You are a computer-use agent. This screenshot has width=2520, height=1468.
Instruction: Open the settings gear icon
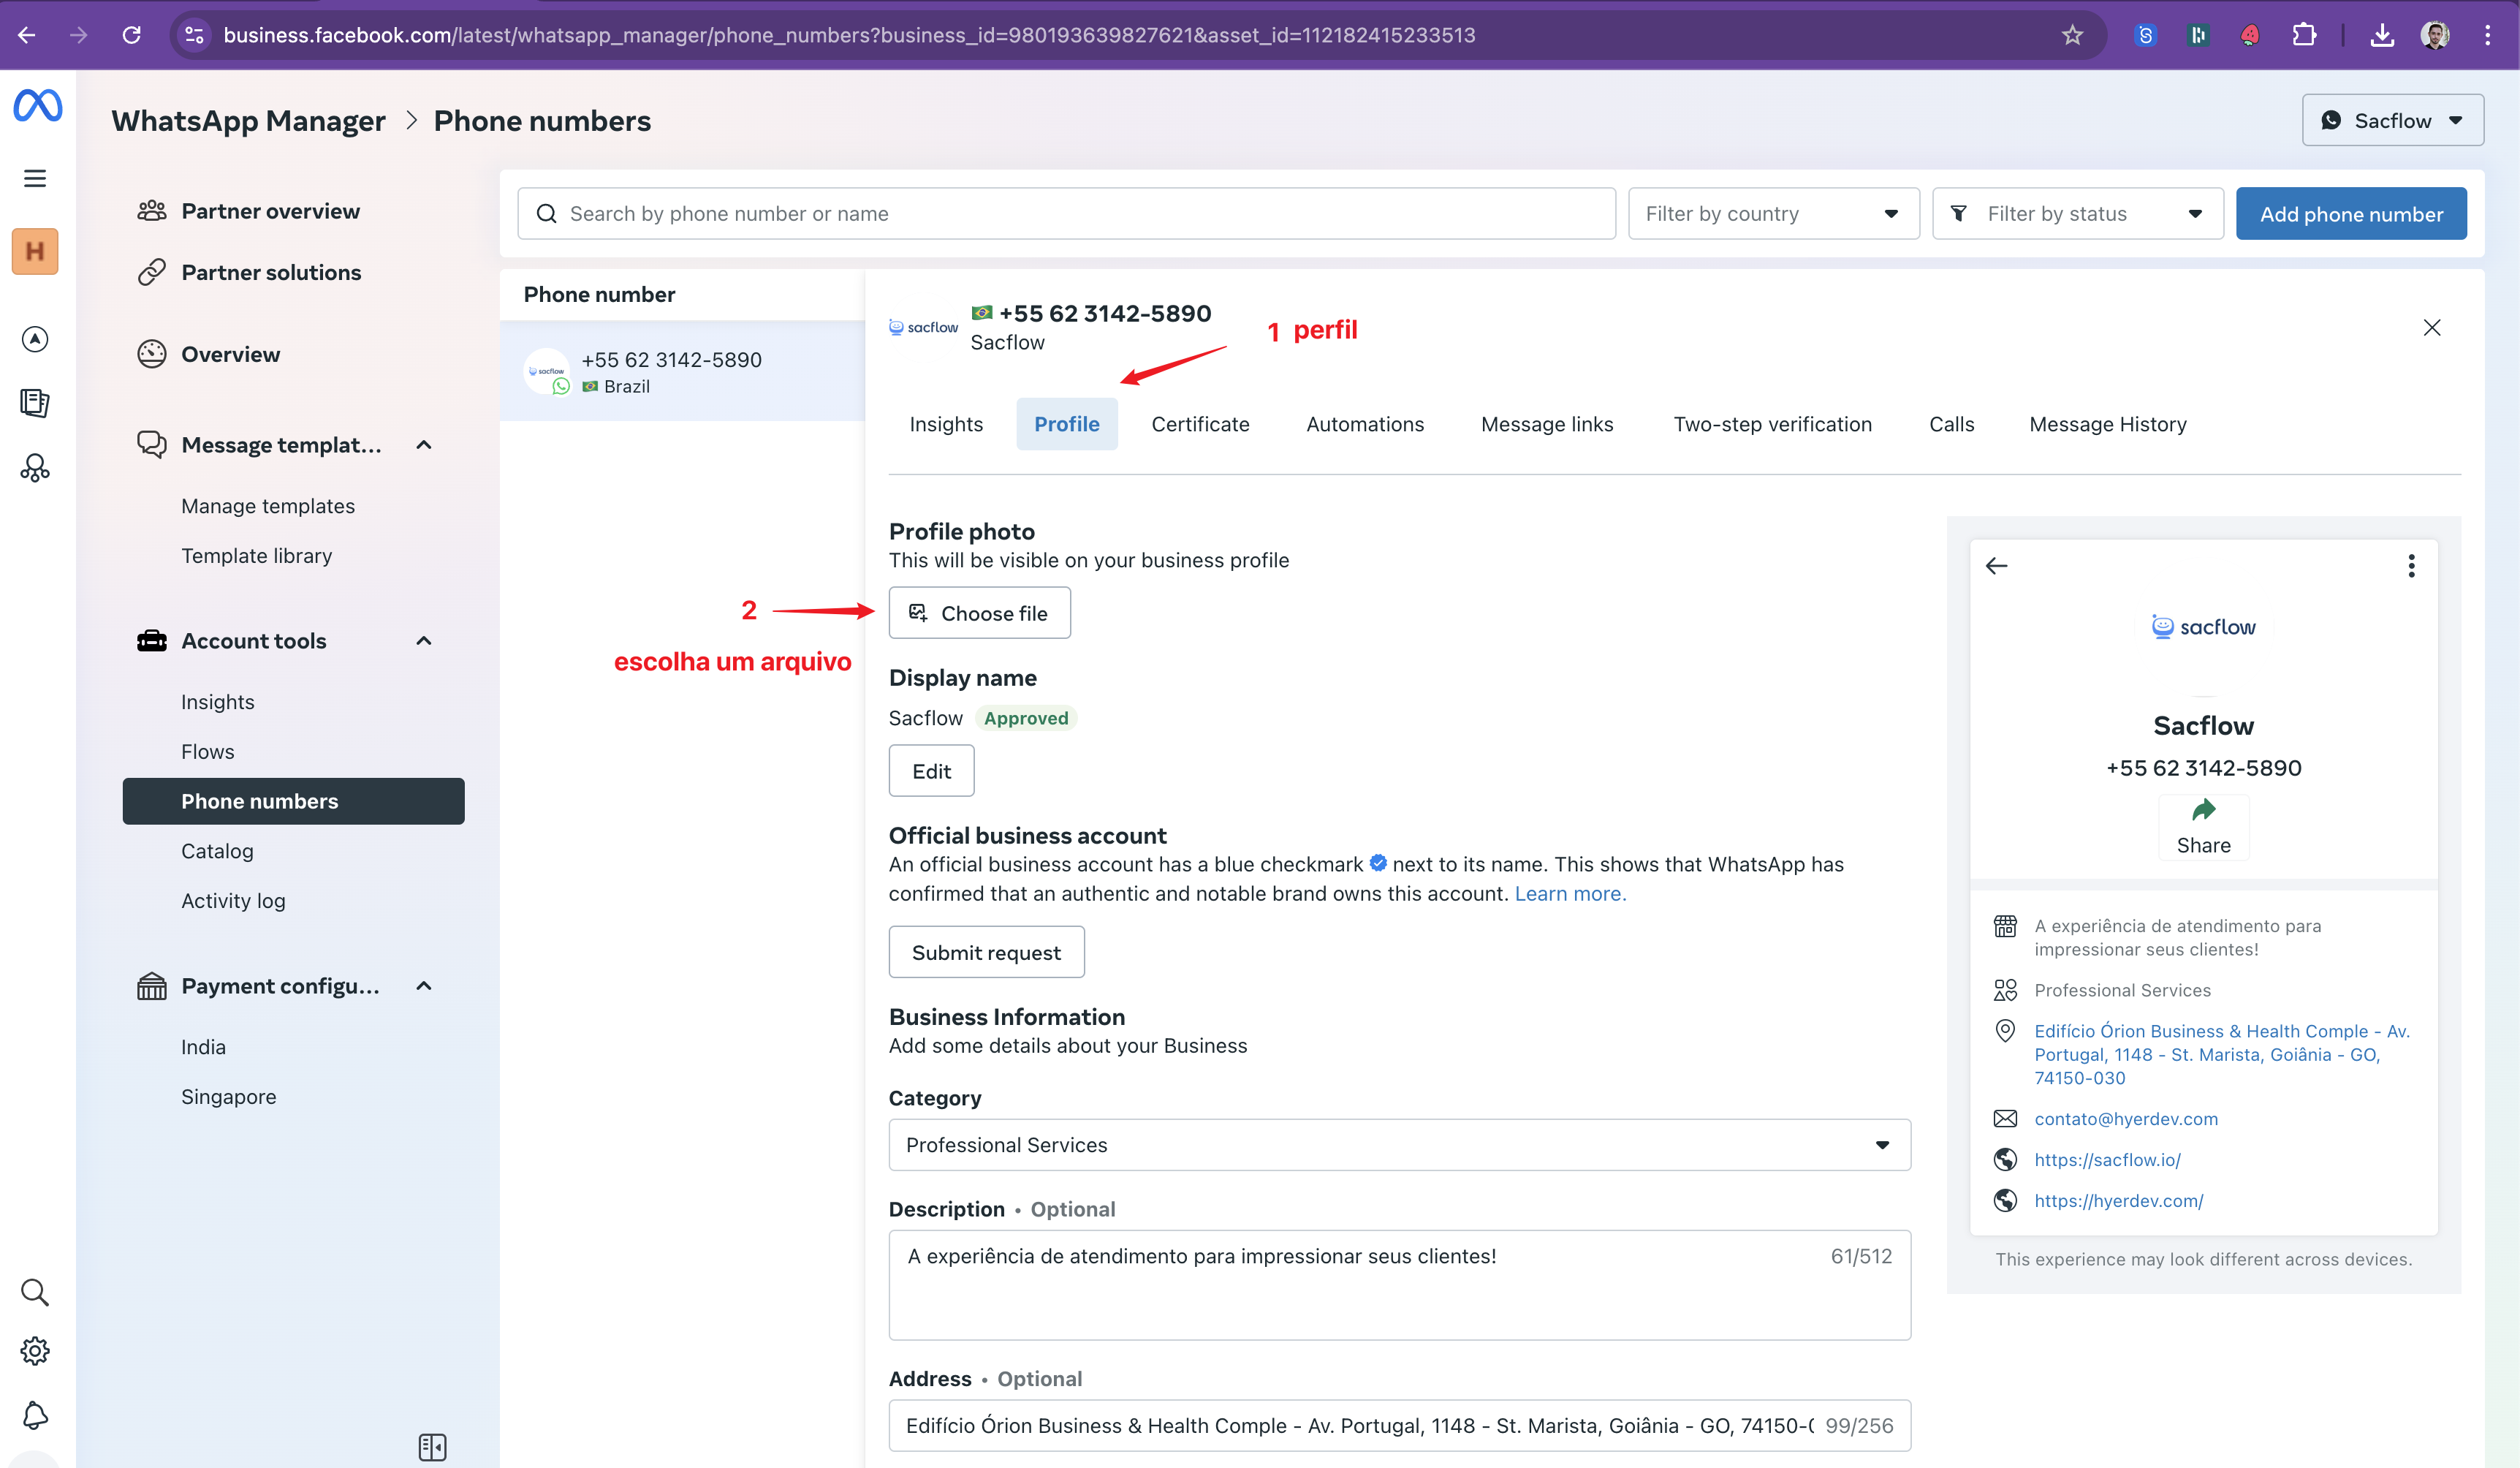[x=35, y=1351]
